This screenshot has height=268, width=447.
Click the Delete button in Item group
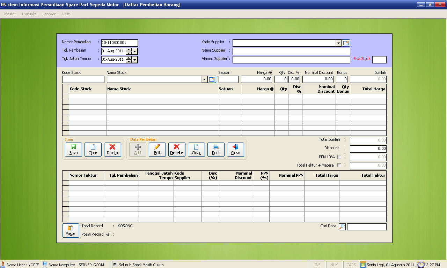112,150
